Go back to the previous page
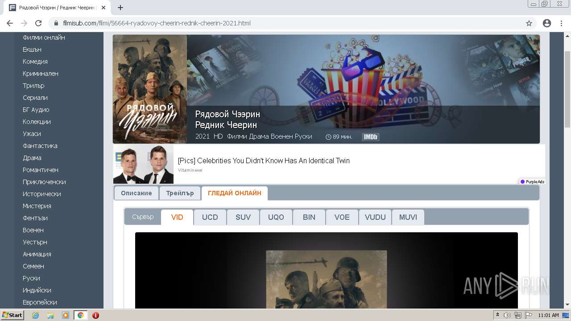Viewport: 571px width, 321px height. [x=10, y=23]
